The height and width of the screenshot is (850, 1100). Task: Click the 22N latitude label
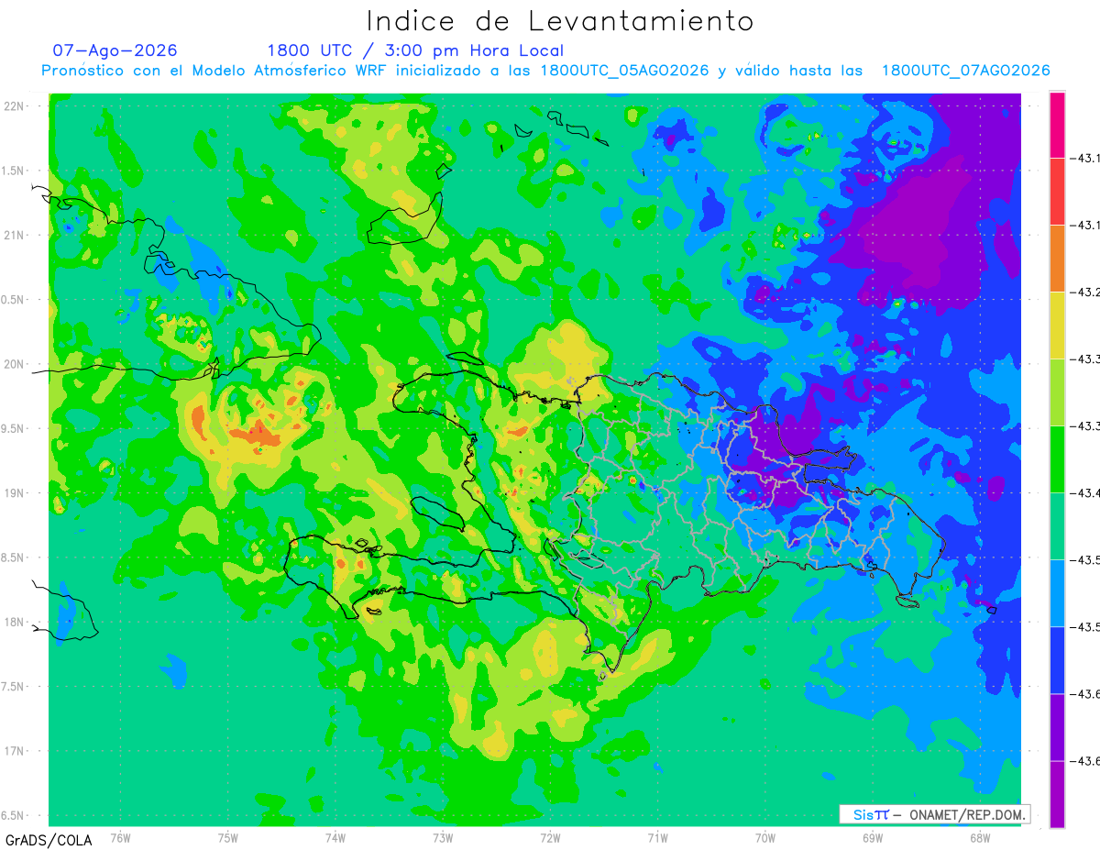16,105
